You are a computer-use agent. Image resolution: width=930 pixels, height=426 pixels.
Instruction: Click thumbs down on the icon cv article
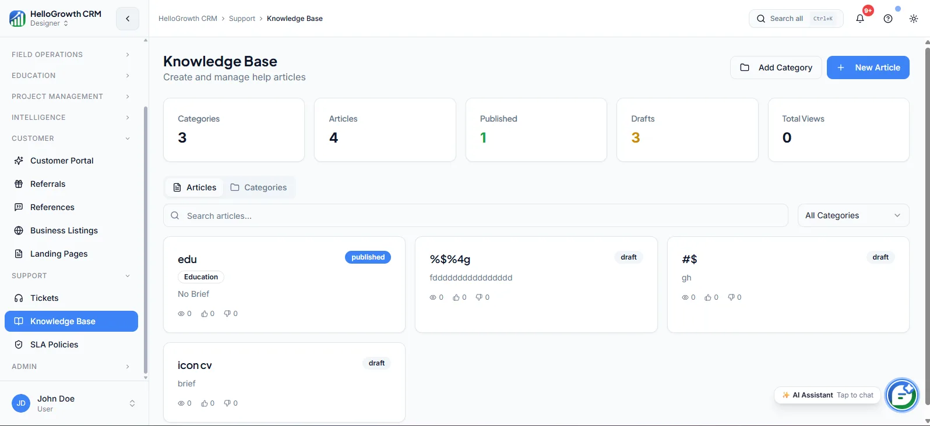[227, 403]
